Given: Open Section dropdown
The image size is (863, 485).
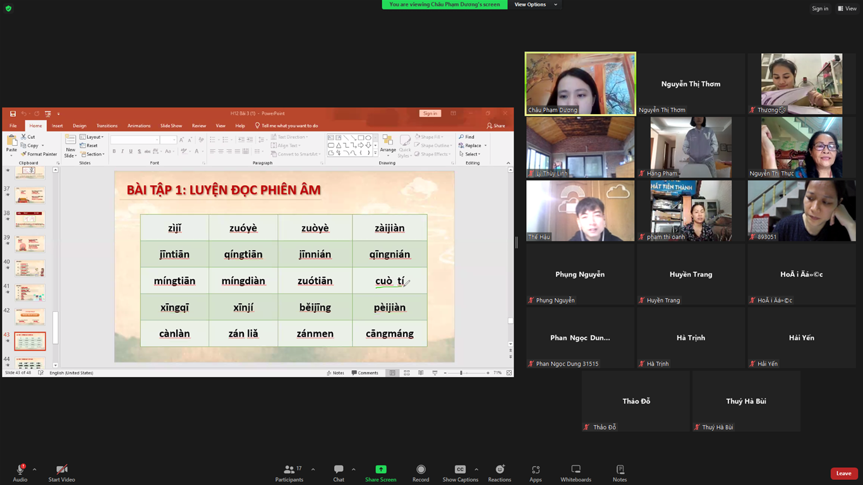Looking at the screenshot, I should (x=92, y=154).
